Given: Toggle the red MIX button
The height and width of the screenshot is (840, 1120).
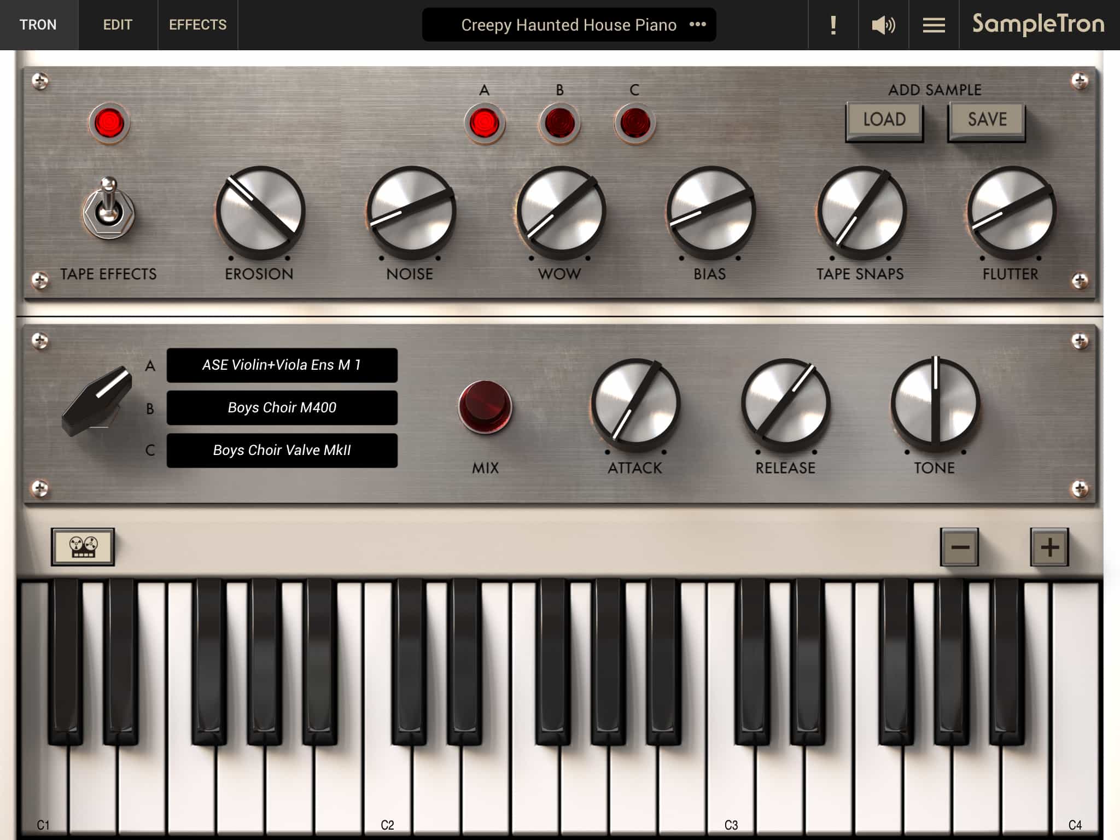Looking at the screenshot, I should tap(485, 407).
